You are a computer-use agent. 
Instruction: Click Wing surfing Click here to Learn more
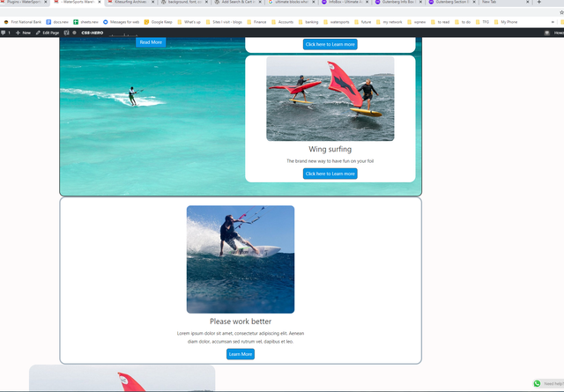point(330,174)
